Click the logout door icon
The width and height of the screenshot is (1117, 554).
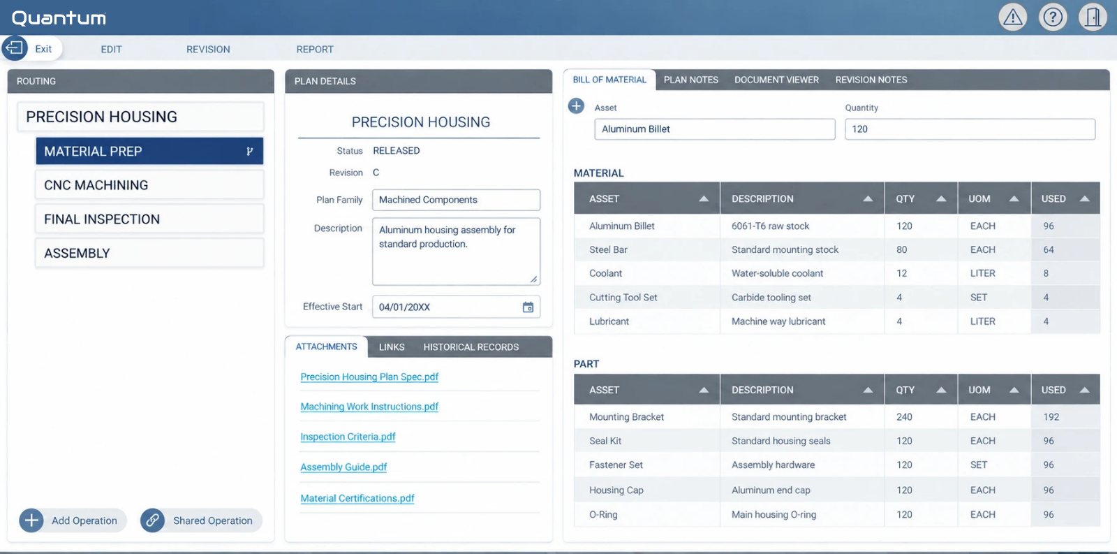coord(1093,17)
